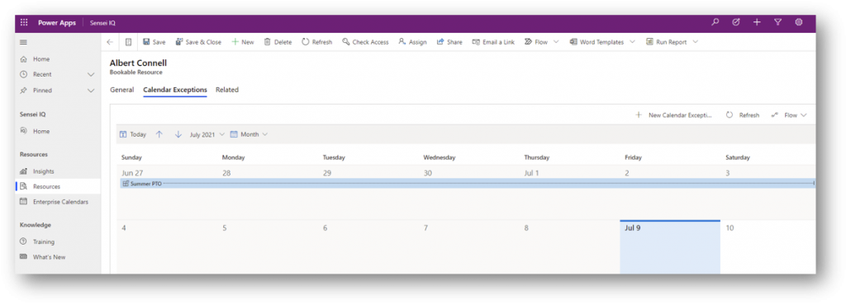Refresh the form from command bar
846x304 pixels.
point(316,42)
